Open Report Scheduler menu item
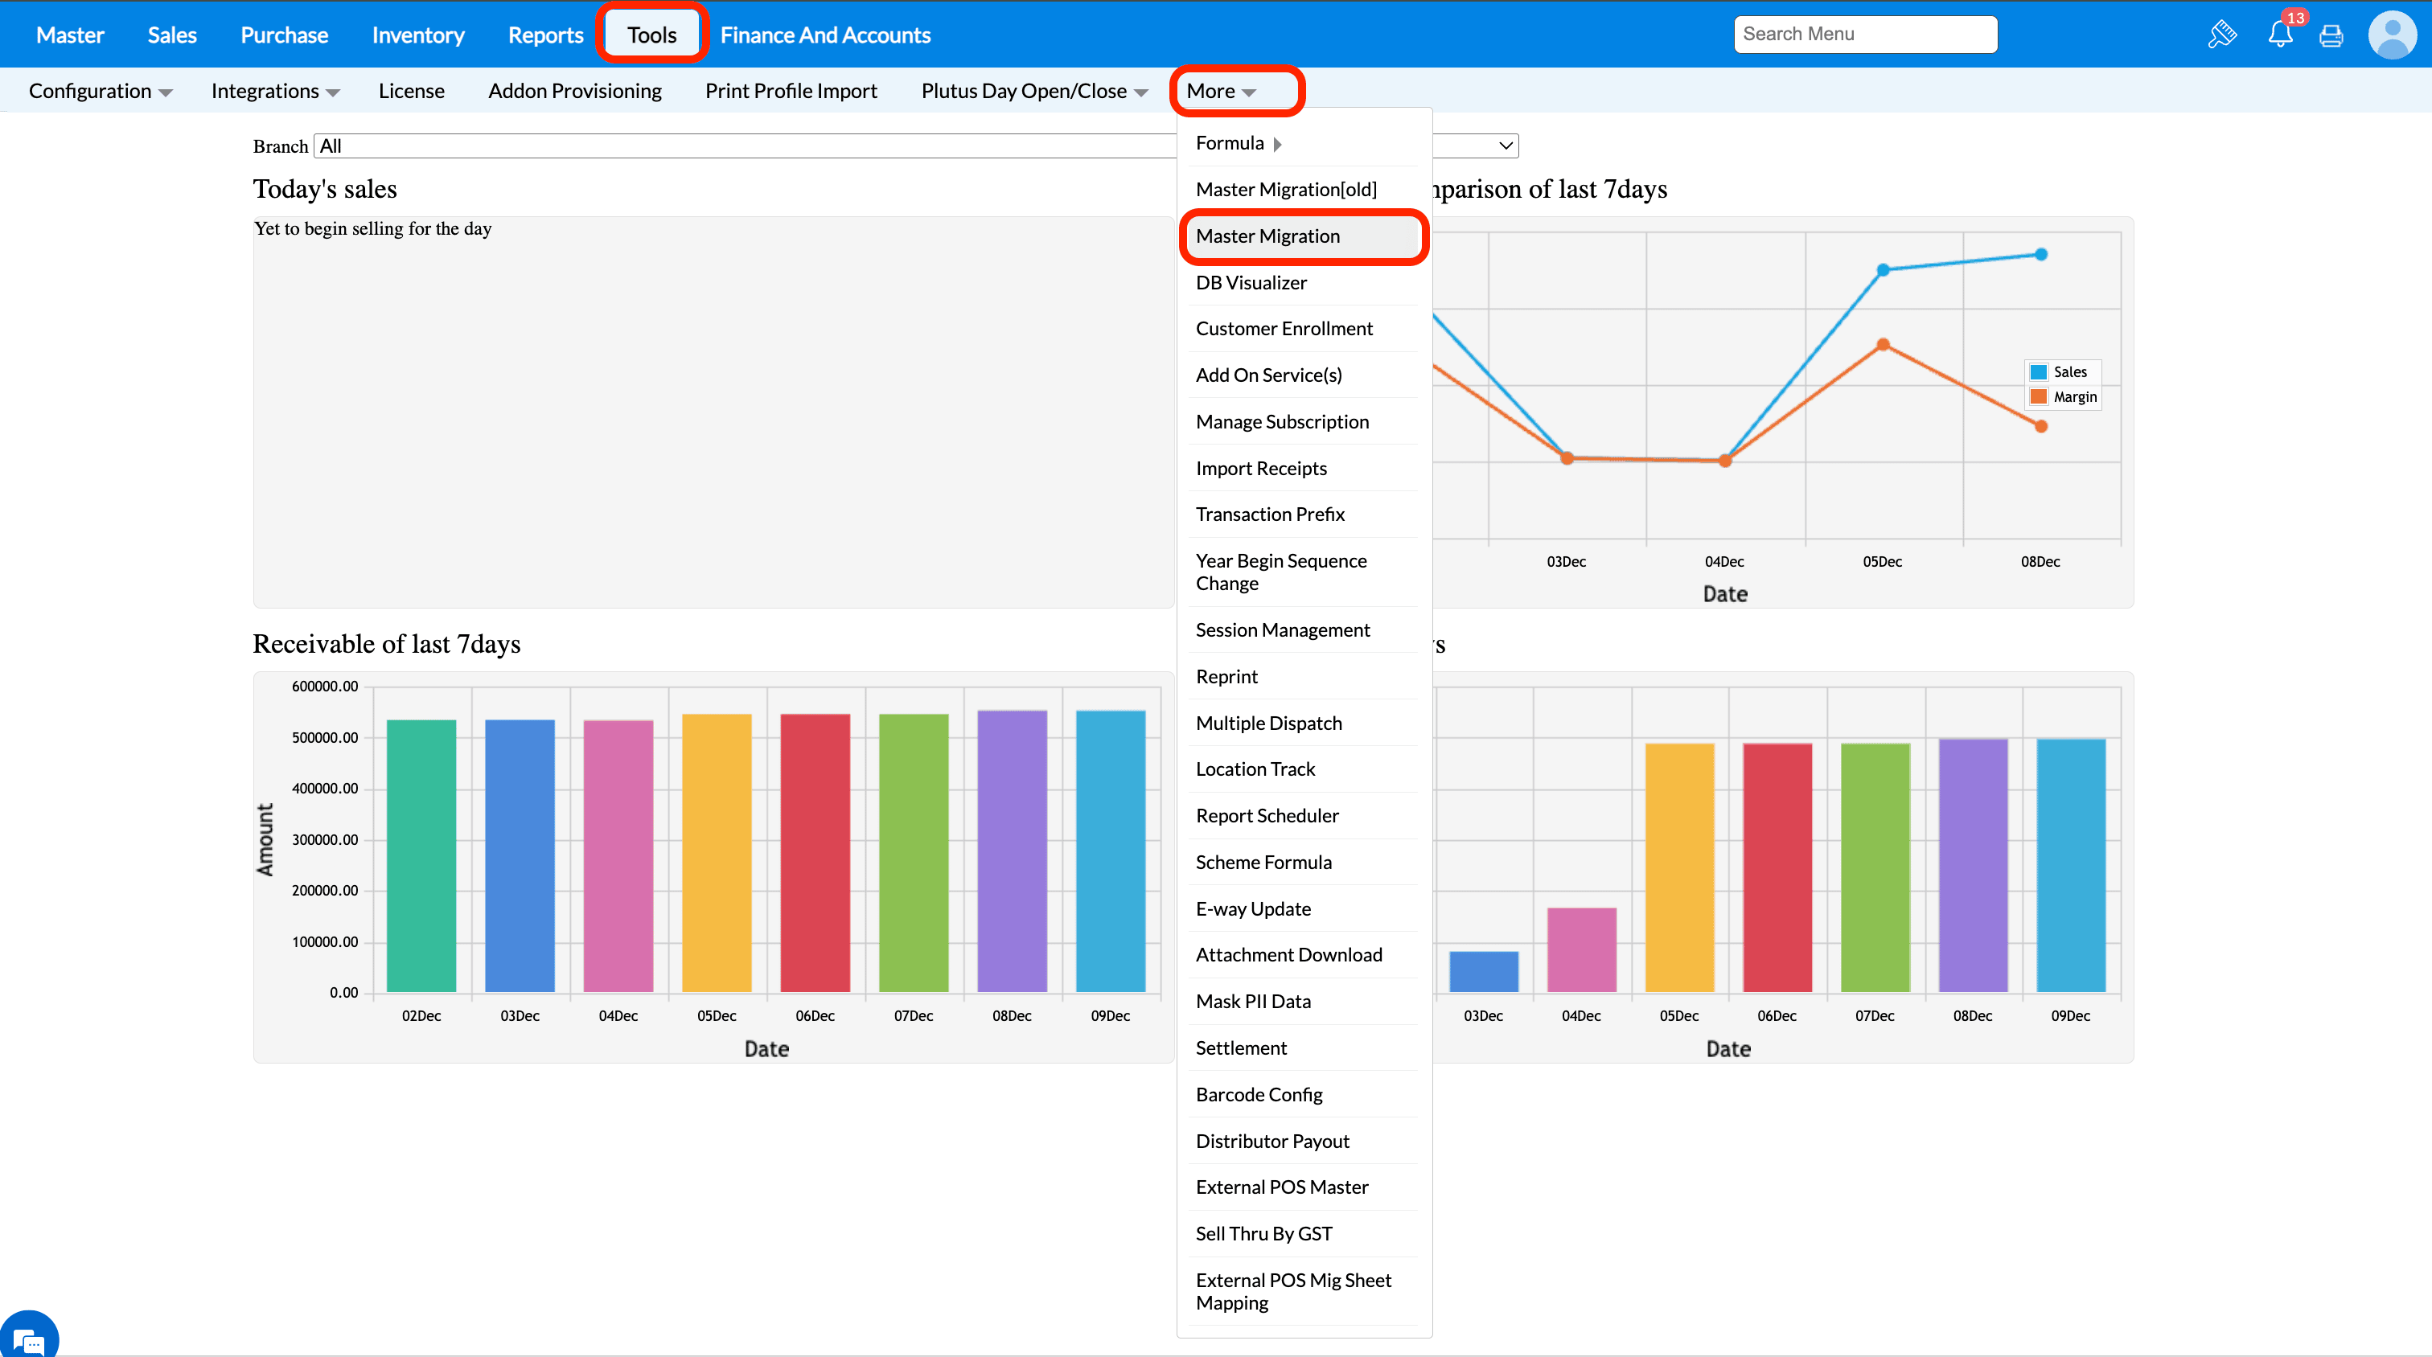Screen dimensions: 2432x1357 [1266, 815]
